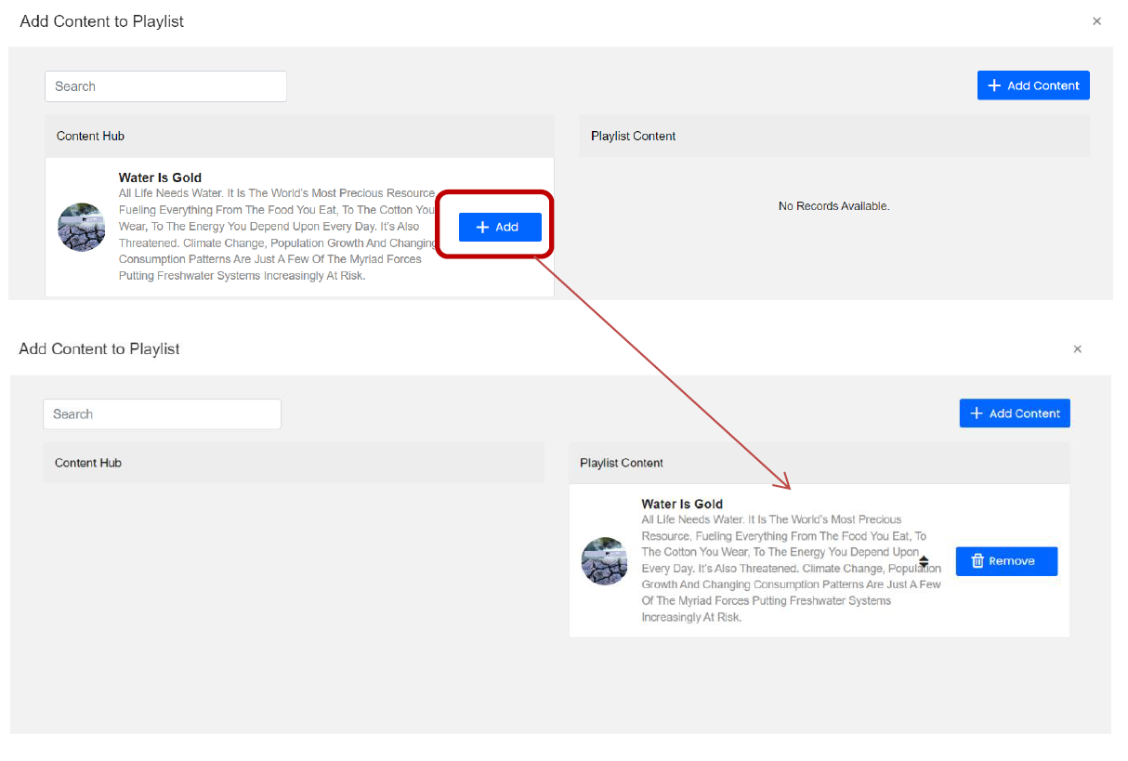Click the No Records Available message
Screen dimensions: 1128x761
point(833,206)
